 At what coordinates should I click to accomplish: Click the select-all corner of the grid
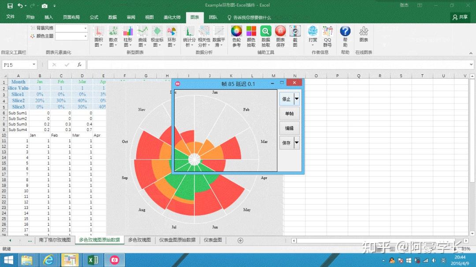(4, 76)
